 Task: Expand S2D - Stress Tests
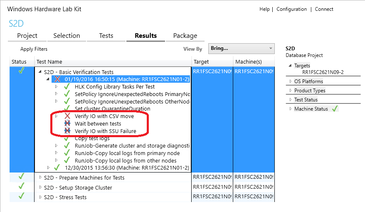(40, 197)
